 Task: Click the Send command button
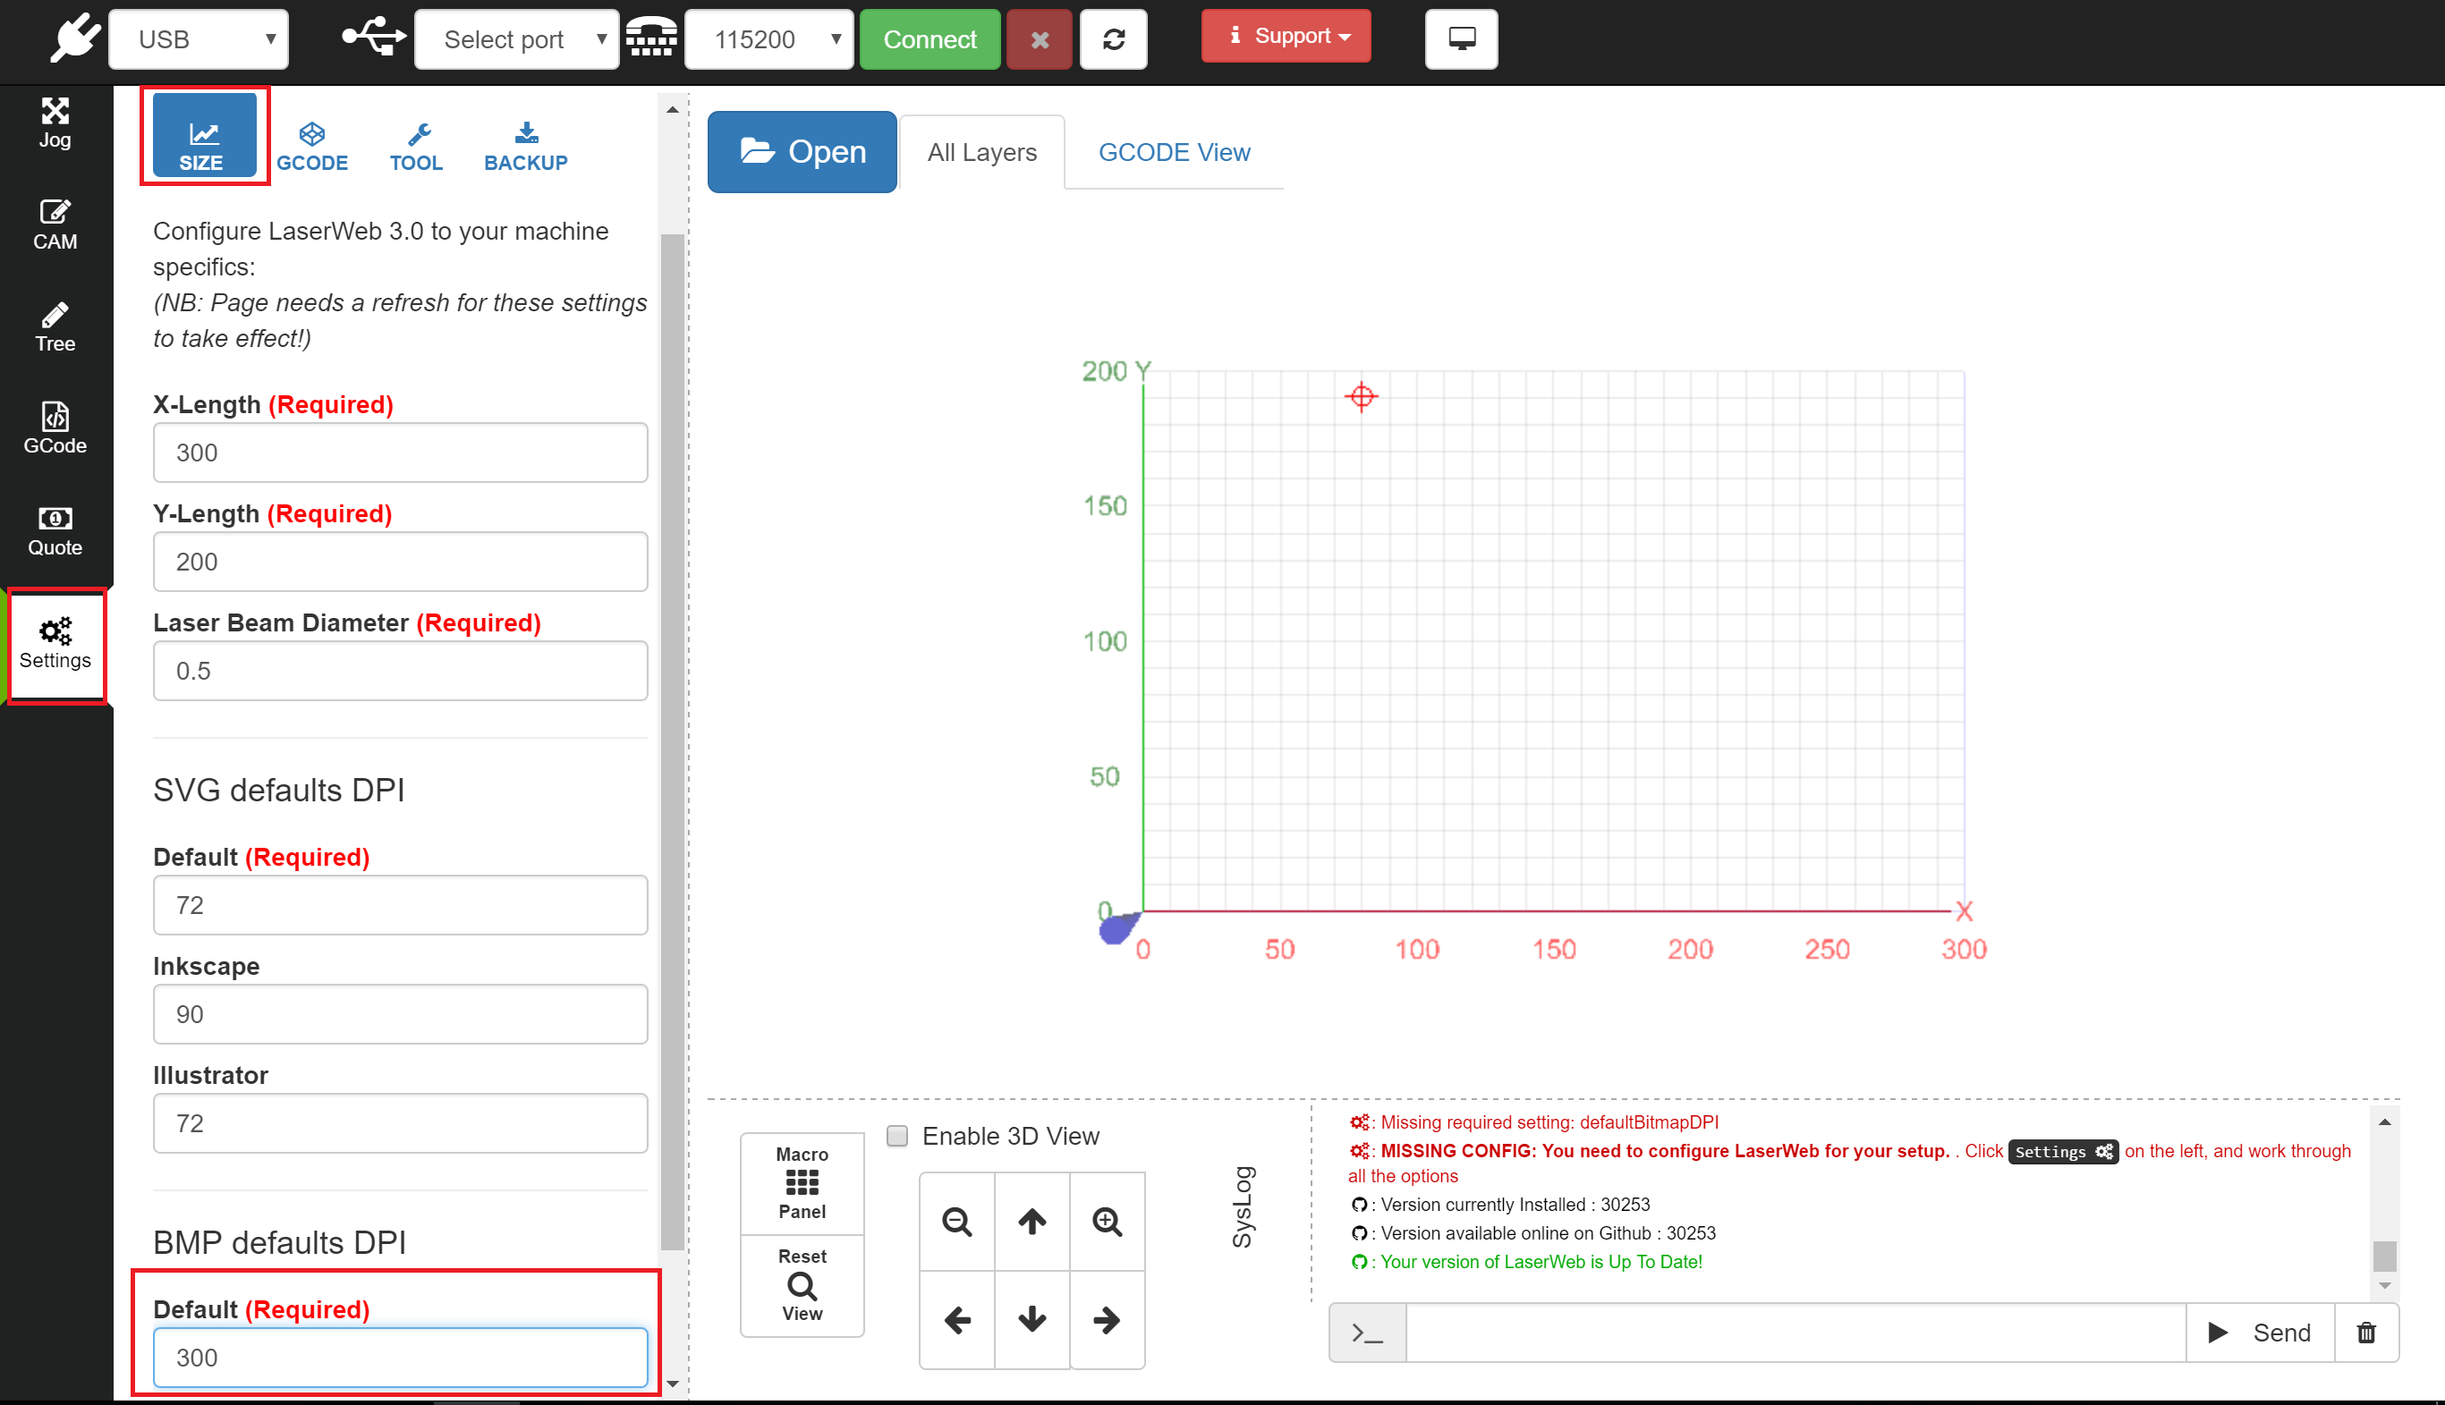pos(2260,1333)
